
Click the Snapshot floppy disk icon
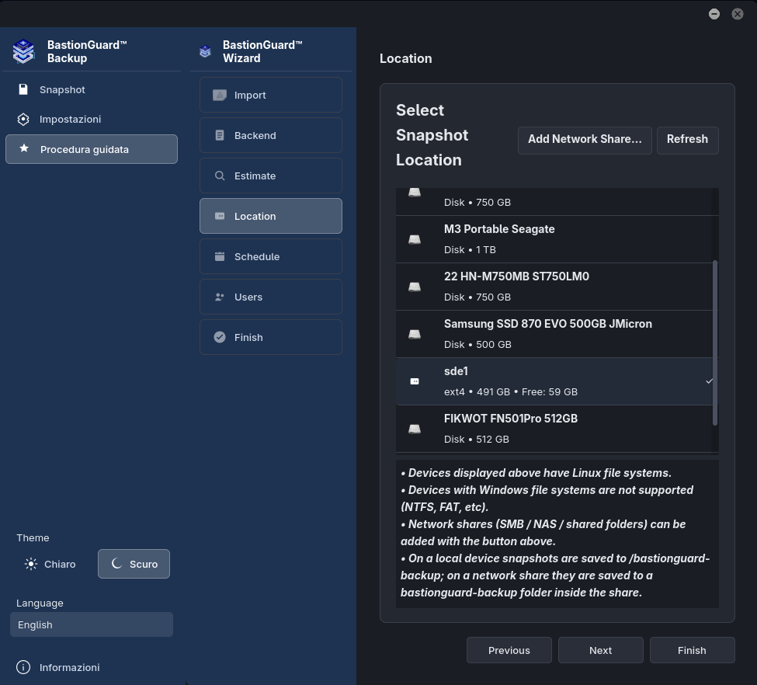point(23,89)
